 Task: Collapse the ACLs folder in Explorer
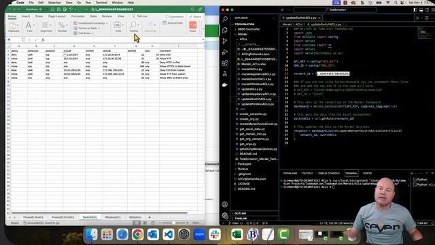(243, 39)
